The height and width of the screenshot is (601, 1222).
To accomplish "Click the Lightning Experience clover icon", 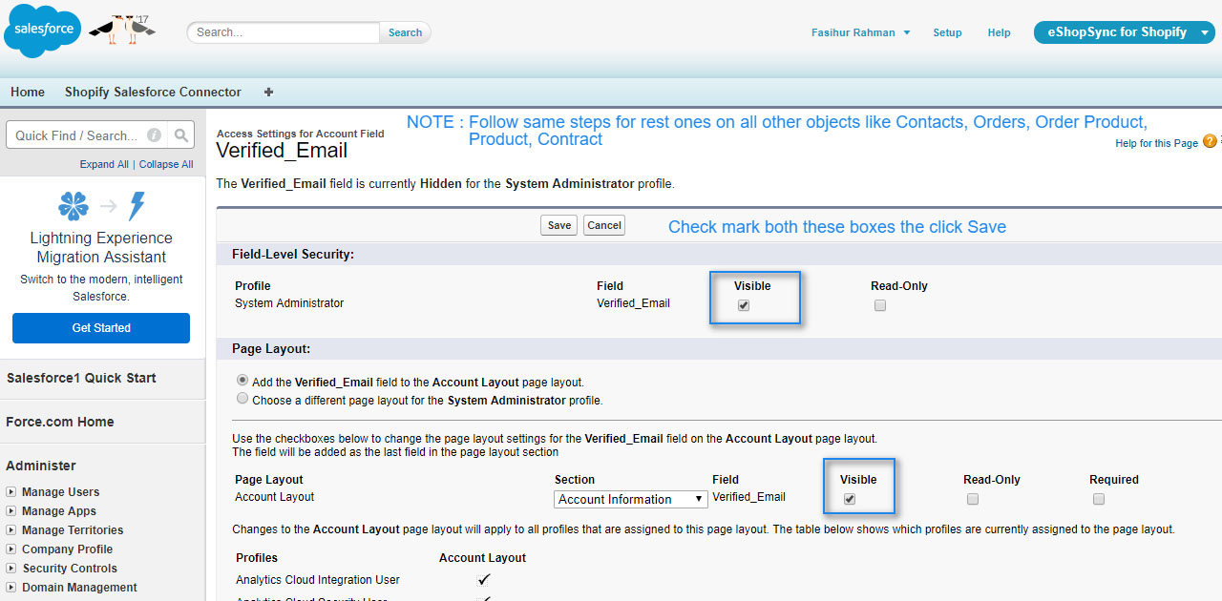I will pyautogui.click(x=74, y=206).
